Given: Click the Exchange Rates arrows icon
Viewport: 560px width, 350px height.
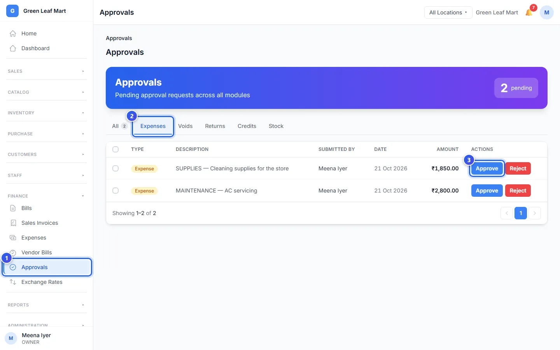Looking at the screenshot, I should tap(13, 282).
